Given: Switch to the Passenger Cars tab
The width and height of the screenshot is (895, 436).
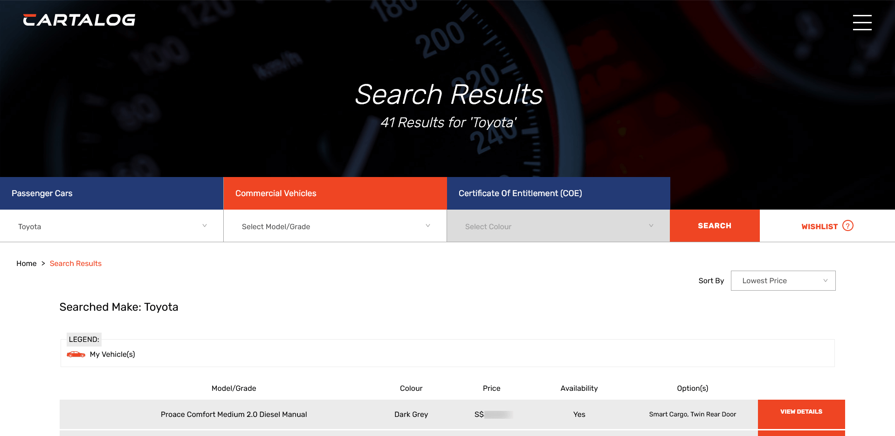Looking at the screenshot, I should (111, 193).
